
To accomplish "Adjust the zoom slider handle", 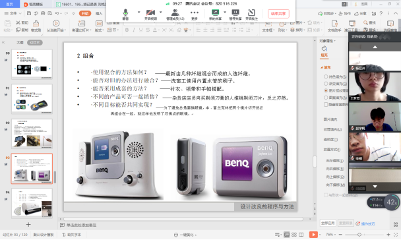I will pyautogui.click(x=359, y=234).
